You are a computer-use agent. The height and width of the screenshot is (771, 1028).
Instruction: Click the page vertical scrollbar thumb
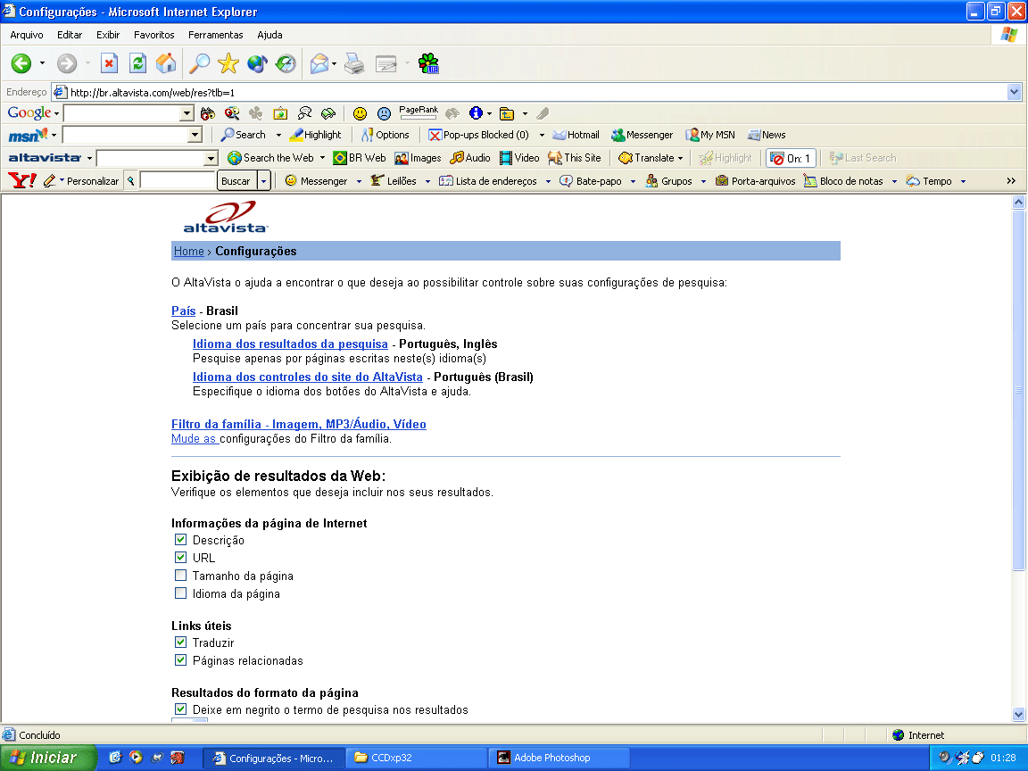click(1018, 390)
